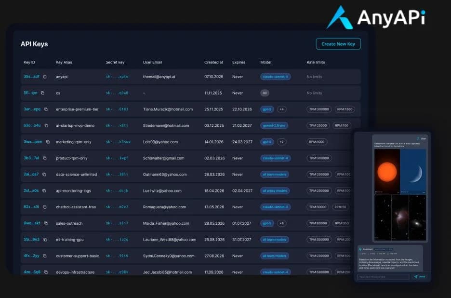
Task: Copy key ID 3ws...pmn
Action: pyautogui.click(x=48, y=142)
